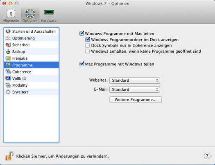This screenshot has width=215, height=165.
Task: Click the power icon beside Starten und Ausschalten
Action: pos(8,31)
